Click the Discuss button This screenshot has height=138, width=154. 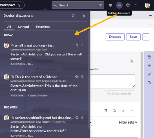coord(115,37)
